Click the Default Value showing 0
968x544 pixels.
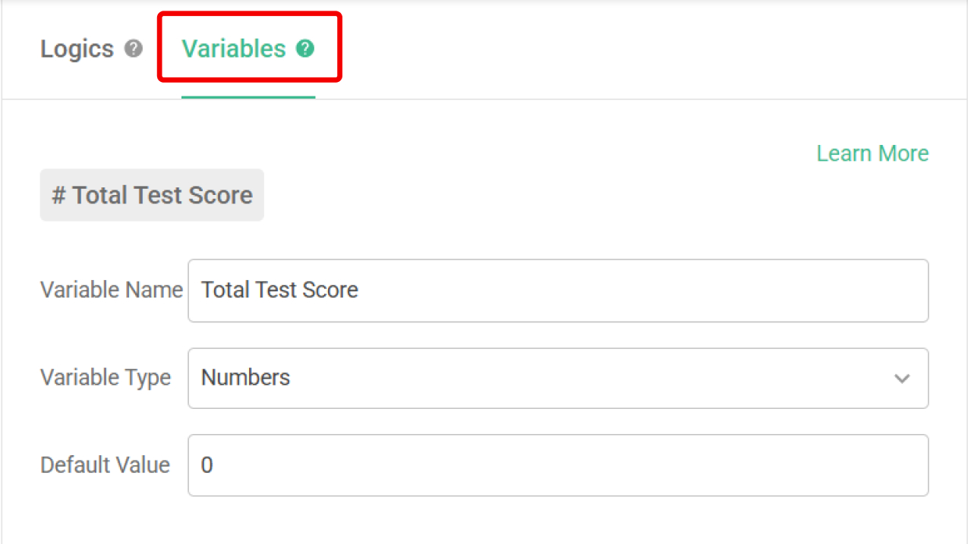point(207,465)
